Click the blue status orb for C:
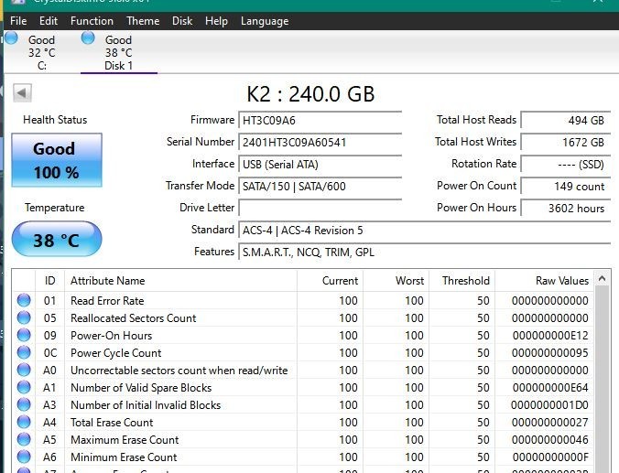 pyautogui.click(x=11, y=38)
